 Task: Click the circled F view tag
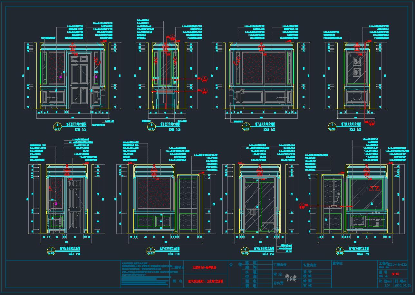tap(150, 251)
